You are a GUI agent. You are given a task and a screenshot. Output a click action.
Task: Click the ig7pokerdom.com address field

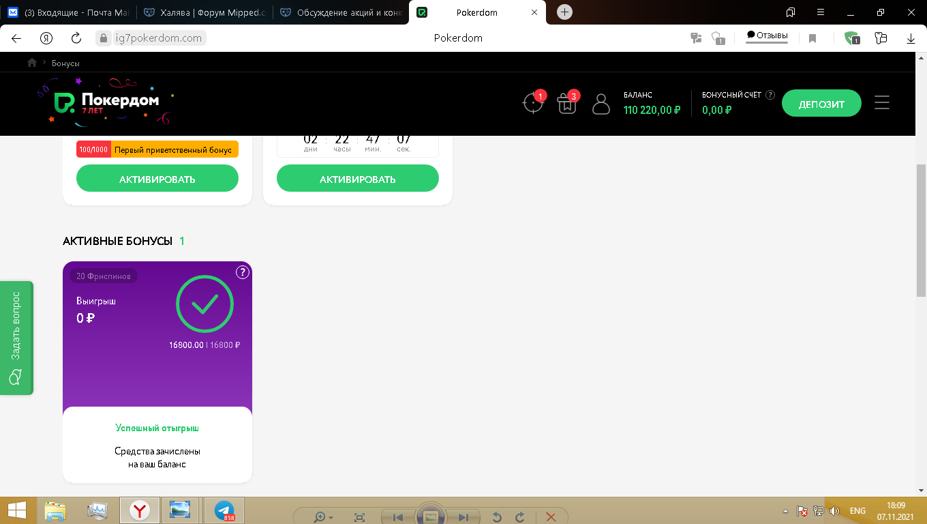158,38
